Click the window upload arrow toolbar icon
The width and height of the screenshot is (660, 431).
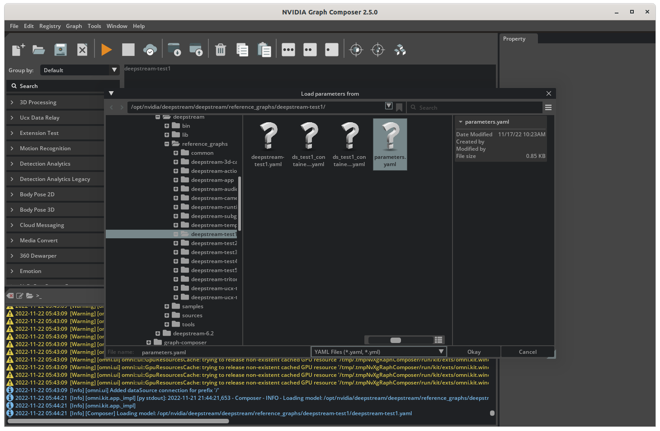(196, 50)
